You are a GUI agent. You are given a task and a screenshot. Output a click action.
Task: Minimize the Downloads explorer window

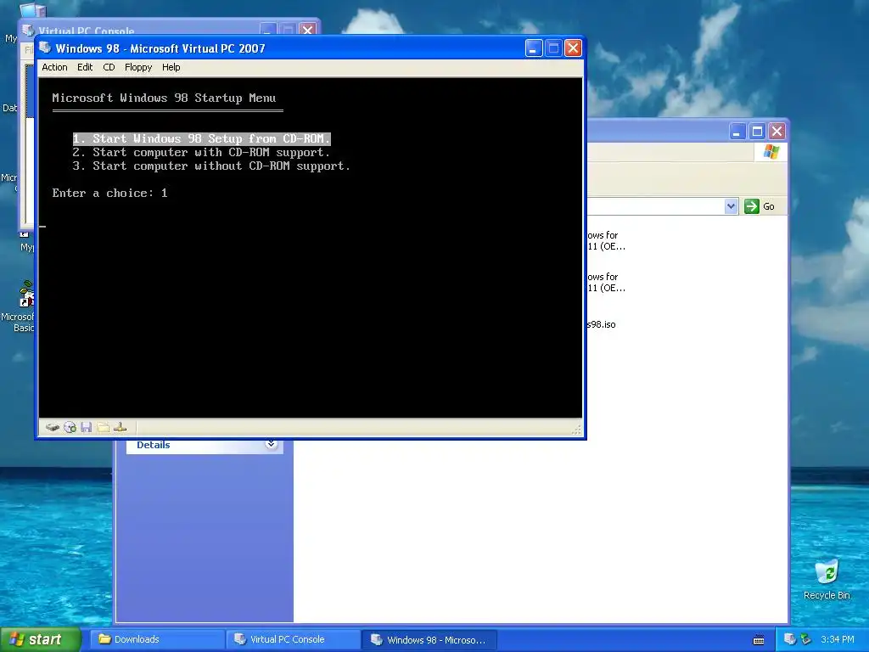point(737,132)
